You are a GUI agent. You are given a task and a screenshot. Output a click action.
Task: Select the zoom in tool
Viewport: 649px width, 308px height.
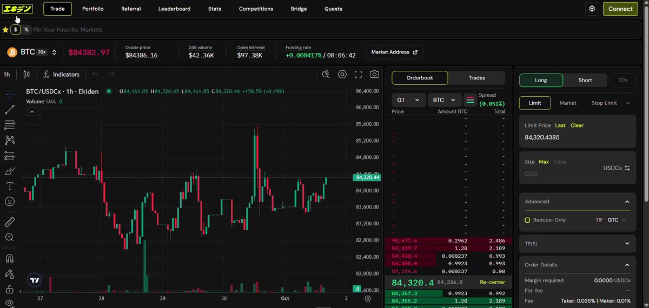(x=10, y=237)
